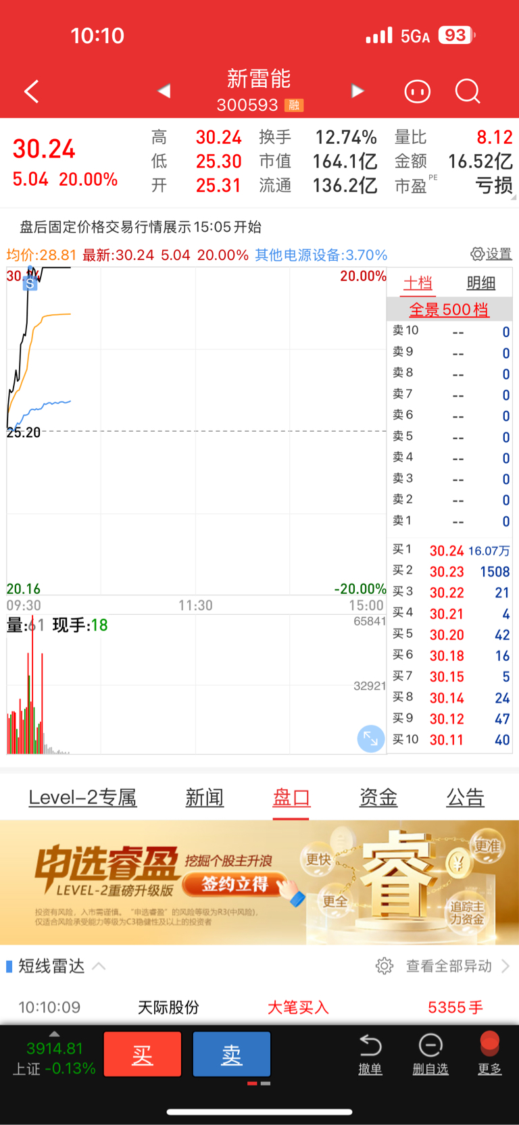519x1125 pixels.
Task: Tap the intraday price chart area
Action: [x=196, y=431]
